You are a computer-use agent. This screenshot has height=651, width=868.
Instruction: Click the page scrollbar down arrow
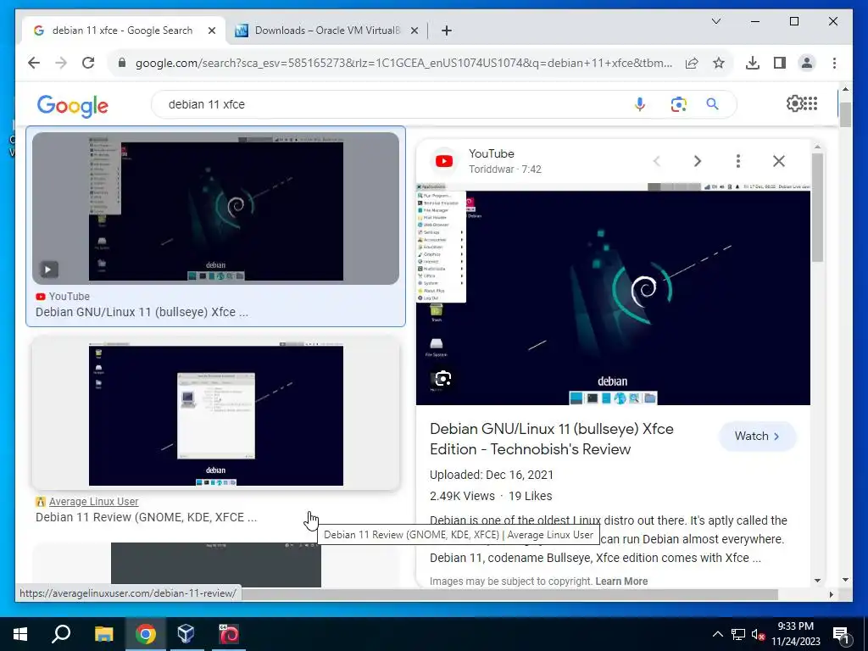coord(845,580)
